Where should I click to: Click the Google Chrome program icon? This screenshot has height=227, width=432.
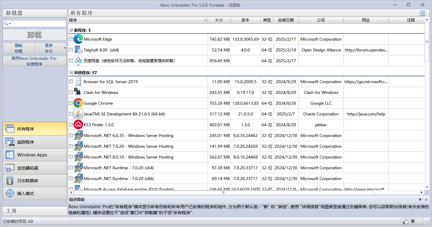78,103
